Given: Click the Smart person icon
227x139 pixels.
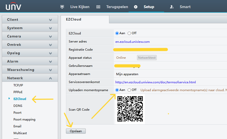Looking at the screenshot, I should click(x=172, y=7).
